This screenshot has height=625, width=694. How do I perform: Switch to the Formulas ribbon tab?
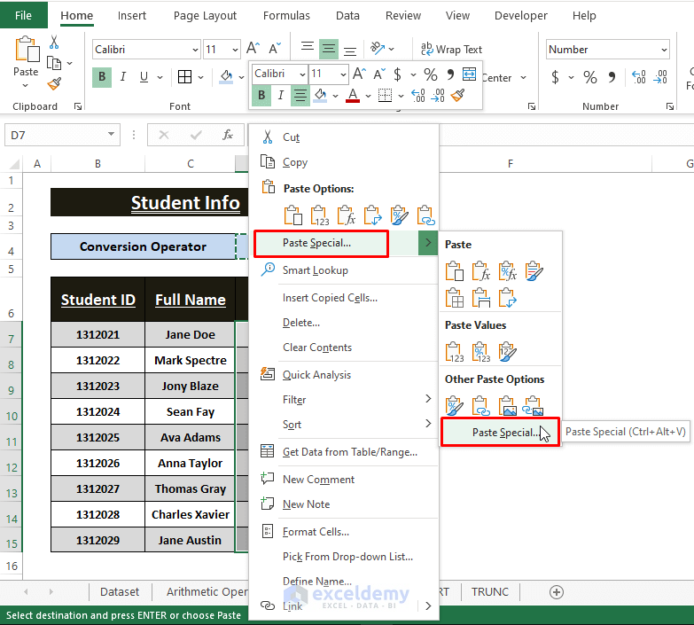click(286, 15)
